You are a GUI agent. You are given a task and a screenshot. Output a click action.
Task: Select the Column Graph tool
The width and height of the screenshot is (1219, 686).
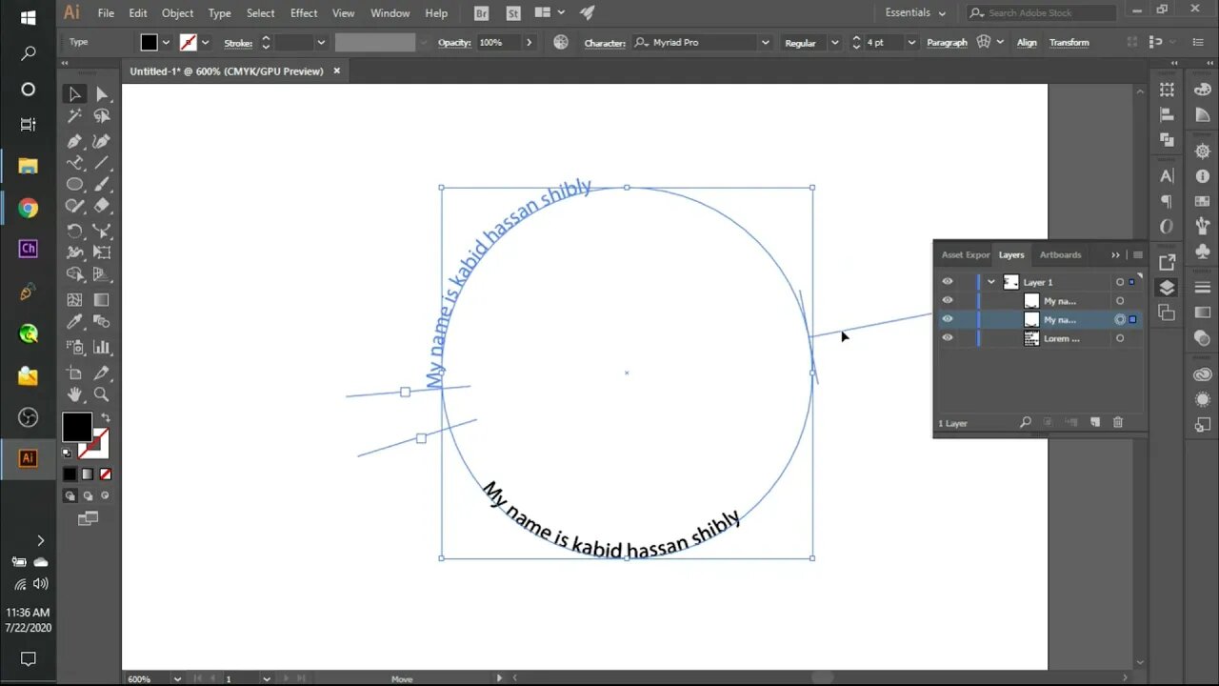(102, 348)
